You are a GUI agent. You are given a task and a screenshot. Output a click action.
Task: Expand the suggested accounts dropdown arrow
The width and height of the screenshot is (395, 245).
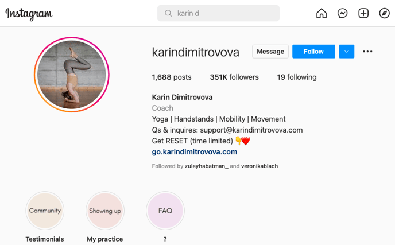pyautogui.click(x=346, y=52)
